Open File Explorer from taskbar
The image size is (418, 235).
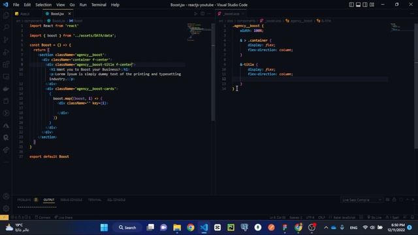[177, 228]
